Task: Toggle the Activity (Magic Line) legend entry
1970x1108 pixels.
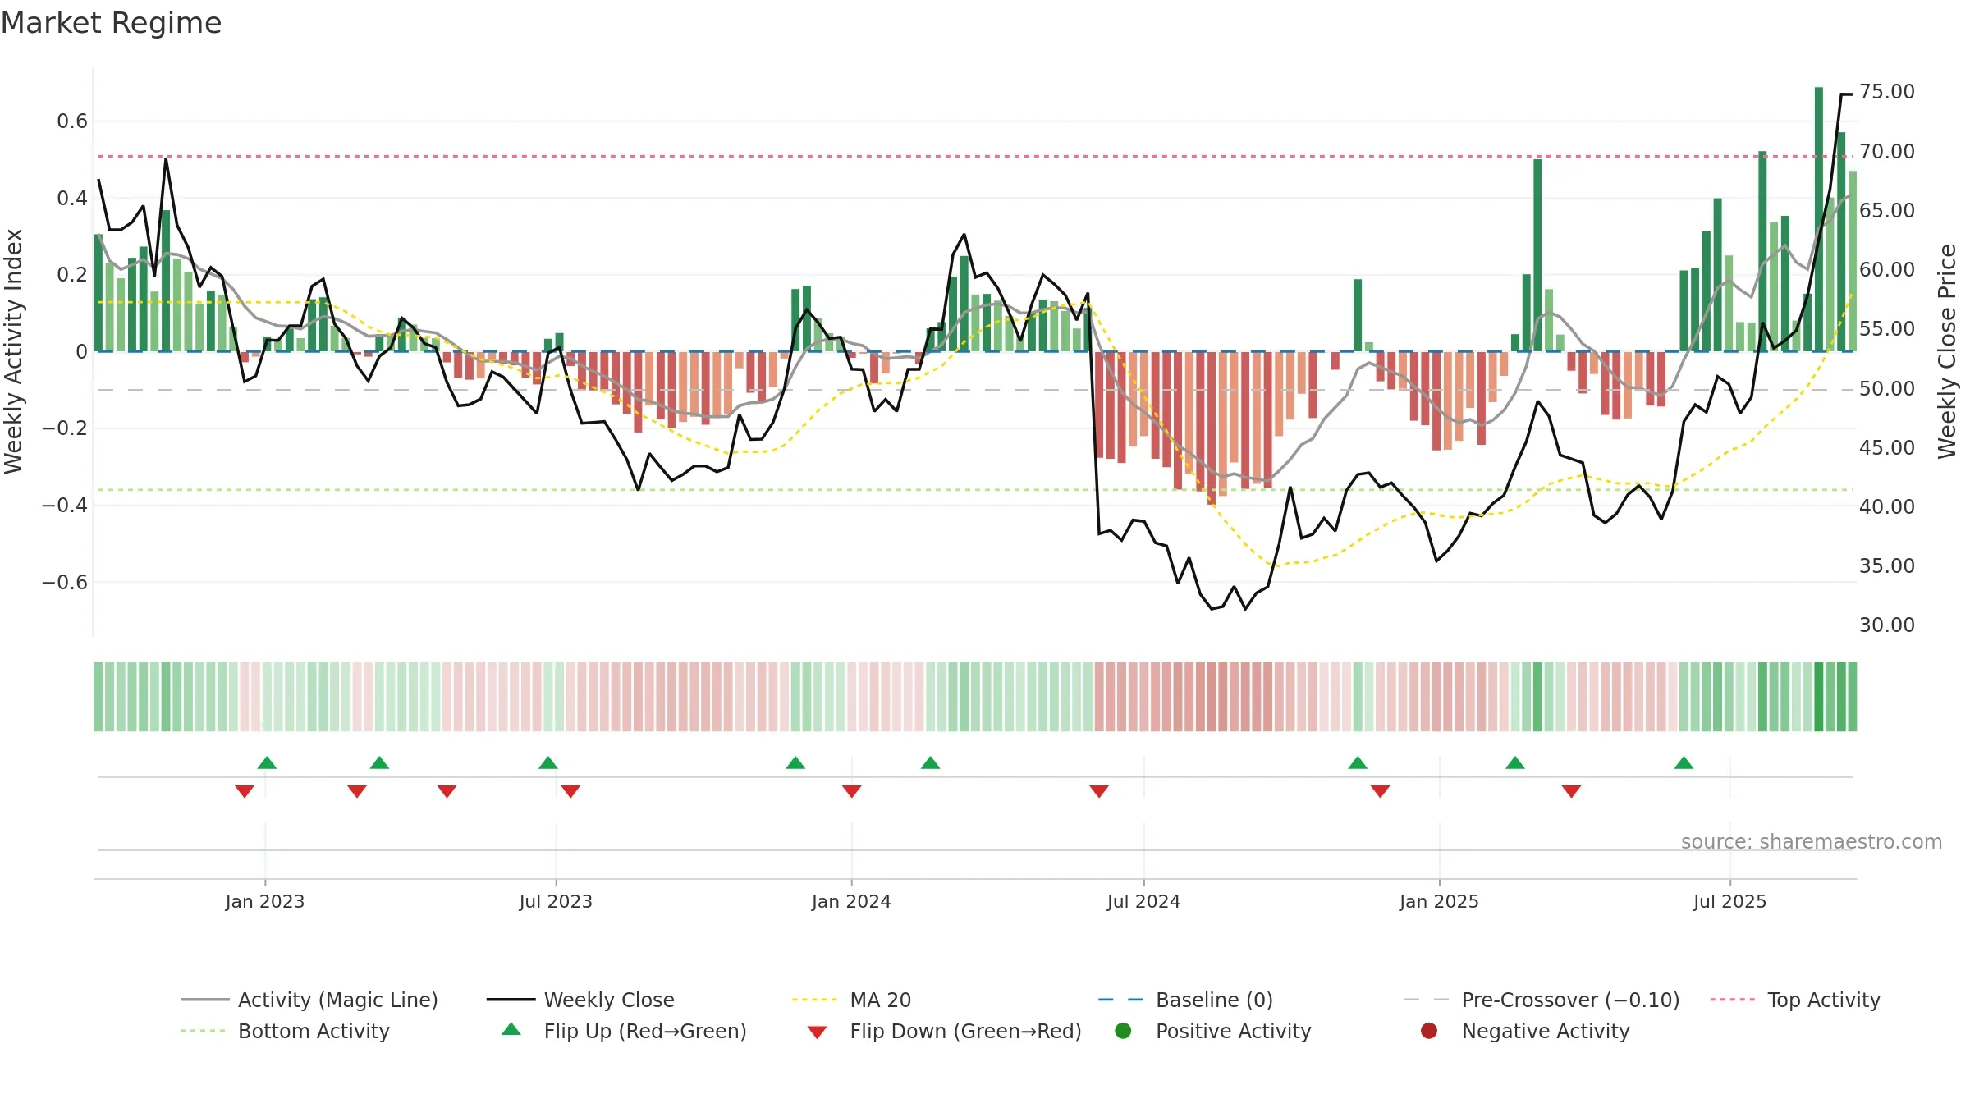Action: click(x=309, y=1000)
